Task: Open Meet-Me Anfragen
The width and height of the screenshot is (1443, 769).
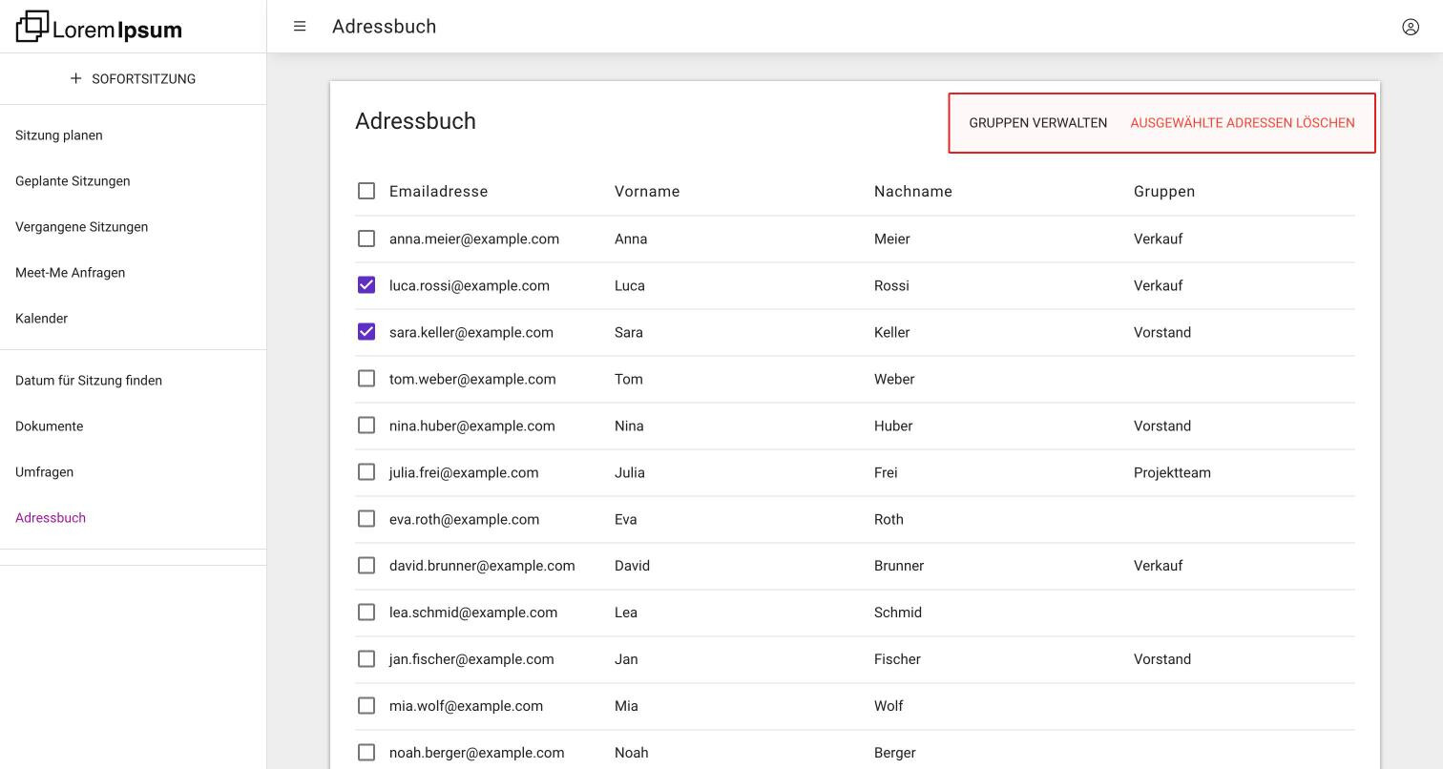Action: (x=70, y=273)
